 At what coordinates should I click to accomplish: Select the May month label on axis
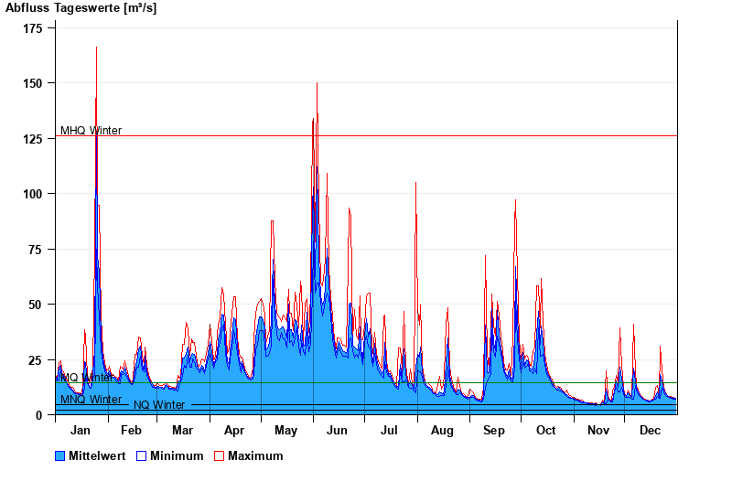click(286, 431)
